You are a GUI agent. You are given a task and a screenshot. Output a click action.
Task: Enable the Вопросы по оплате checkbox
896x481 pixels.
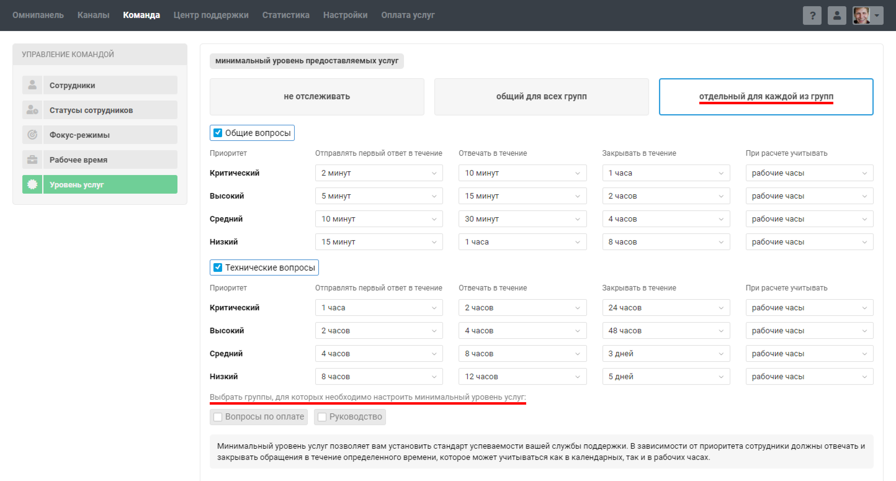click(218, 417)
